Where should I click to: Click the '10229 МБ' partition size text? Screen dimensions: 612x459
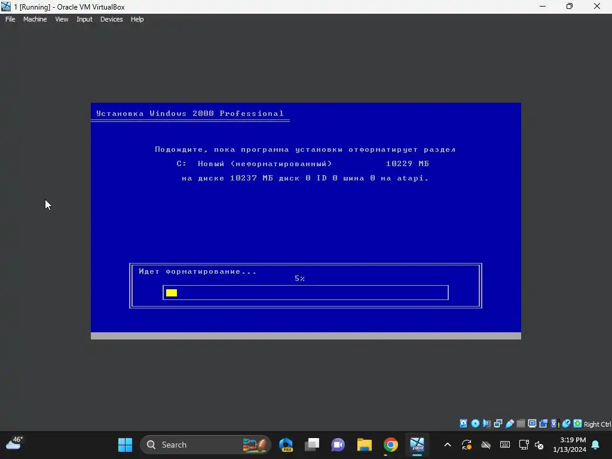pos(407,164)
